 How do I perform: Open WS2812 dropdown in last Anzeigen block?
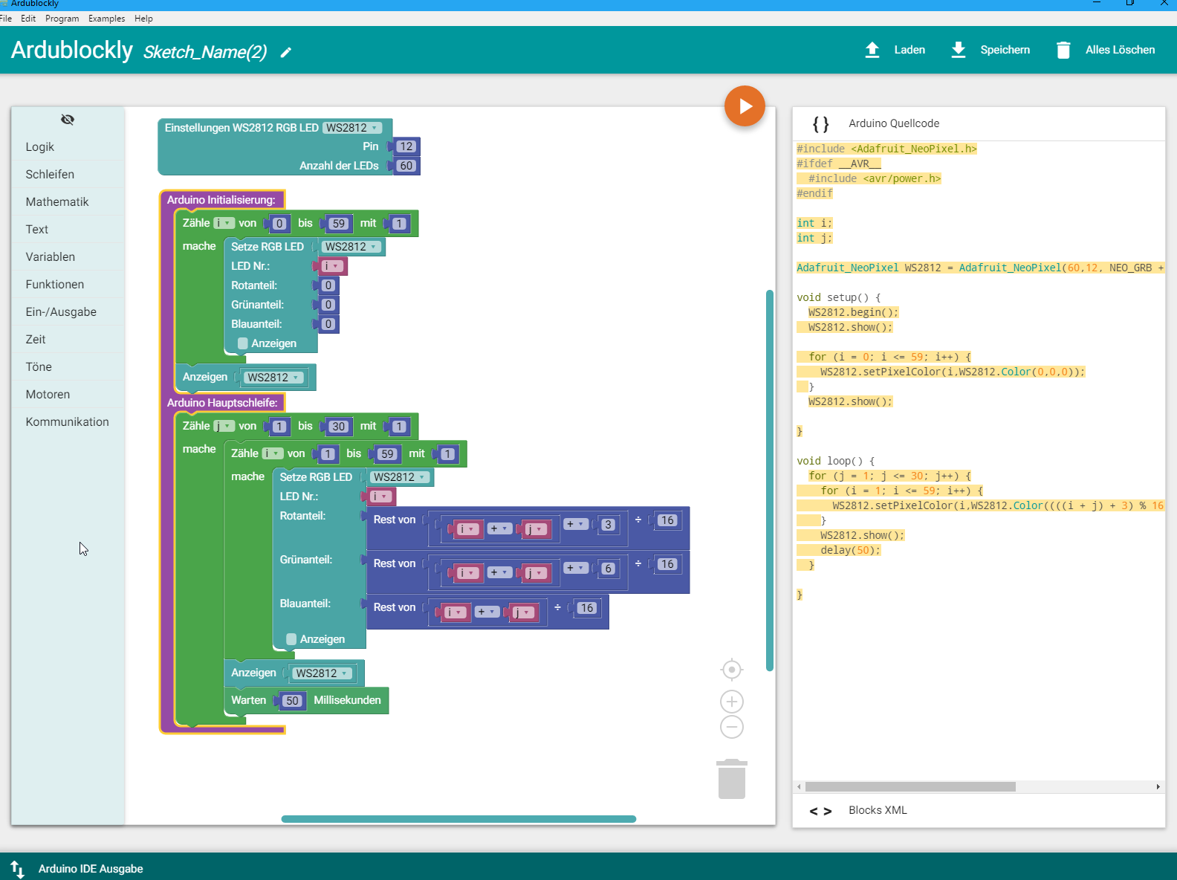click(x=322, y=673)
